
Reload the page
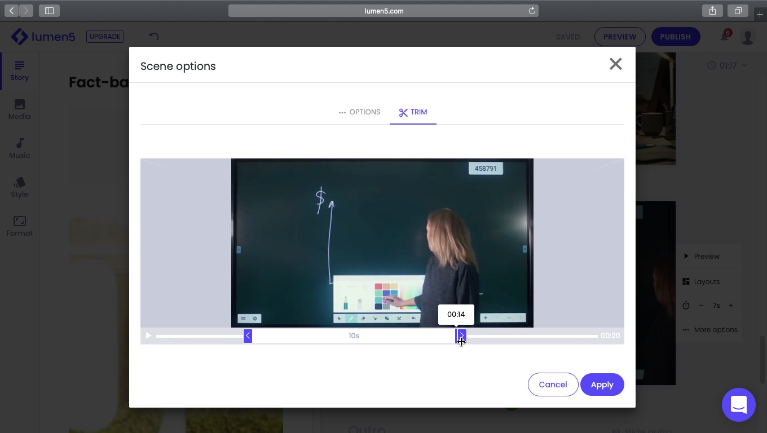[532, 11]
